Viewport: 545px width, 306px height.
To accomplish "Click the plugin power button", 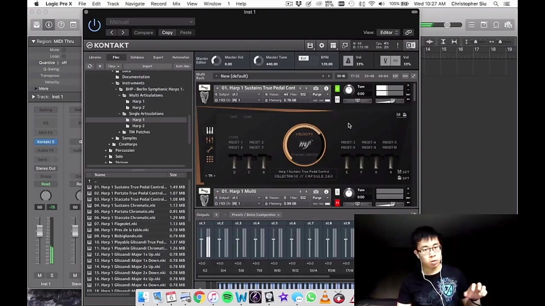I will click(x=94, y=25).
